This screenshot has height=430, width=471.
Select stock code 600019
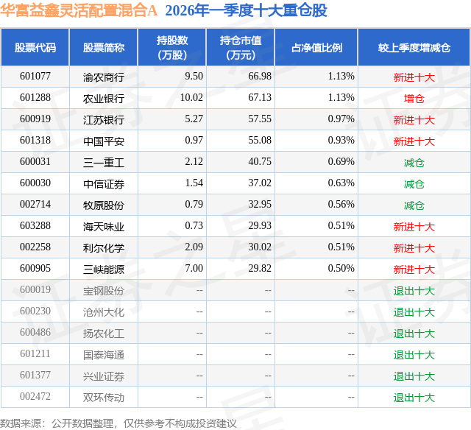[x=35, y=289]
